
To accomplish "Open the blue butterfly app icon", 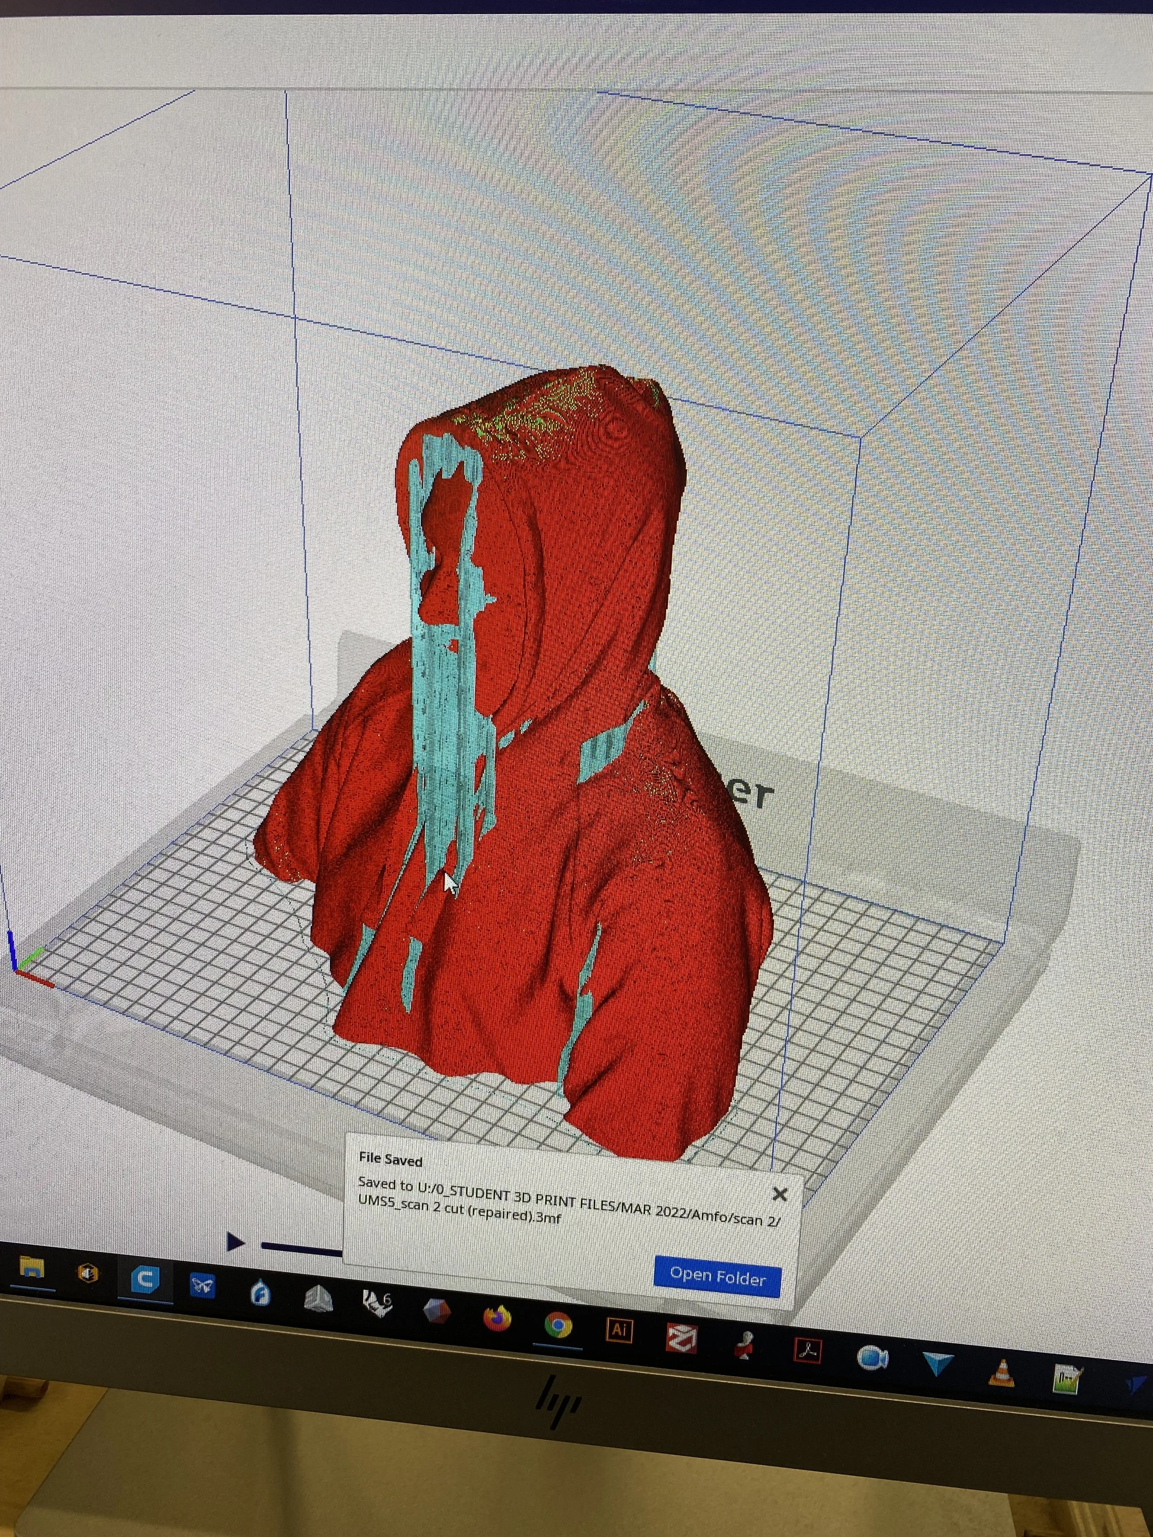I will (x=202, y=1286).
